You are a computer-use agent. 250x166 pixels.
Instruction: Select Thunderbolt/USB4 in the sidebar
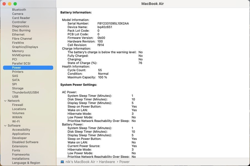[x=25, y=93]
